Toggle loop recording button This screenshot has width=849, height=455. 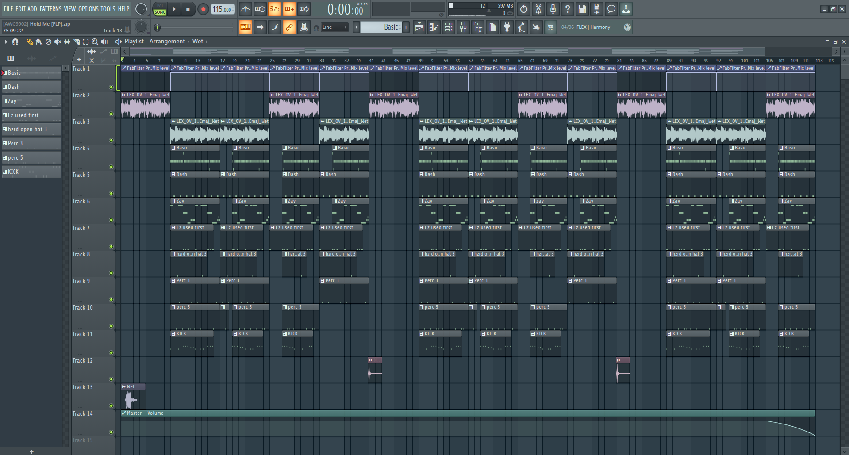[x=304, y=9]
